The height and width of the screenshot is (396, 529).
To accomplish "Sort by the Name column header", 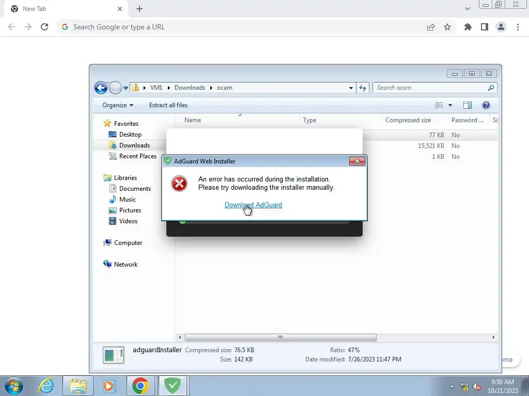I will coord(237,120).
